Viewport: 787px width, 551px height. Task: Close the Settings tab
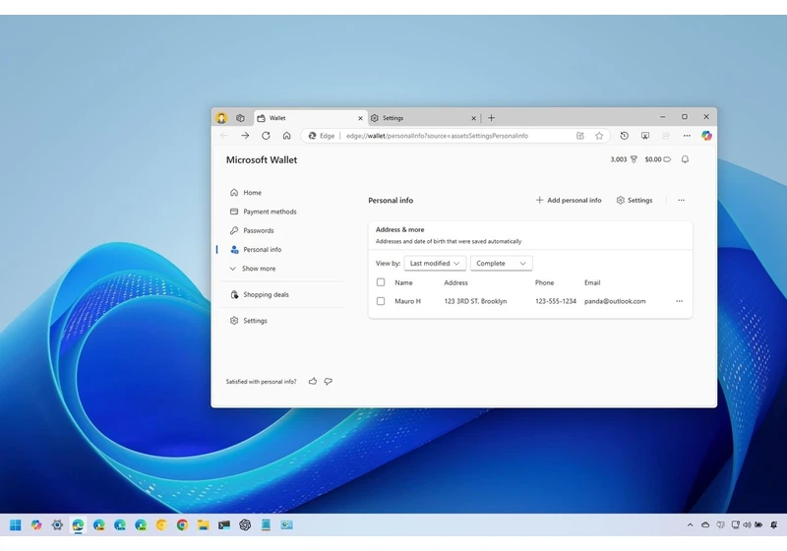pyautogui.click(x=473, y=118)
